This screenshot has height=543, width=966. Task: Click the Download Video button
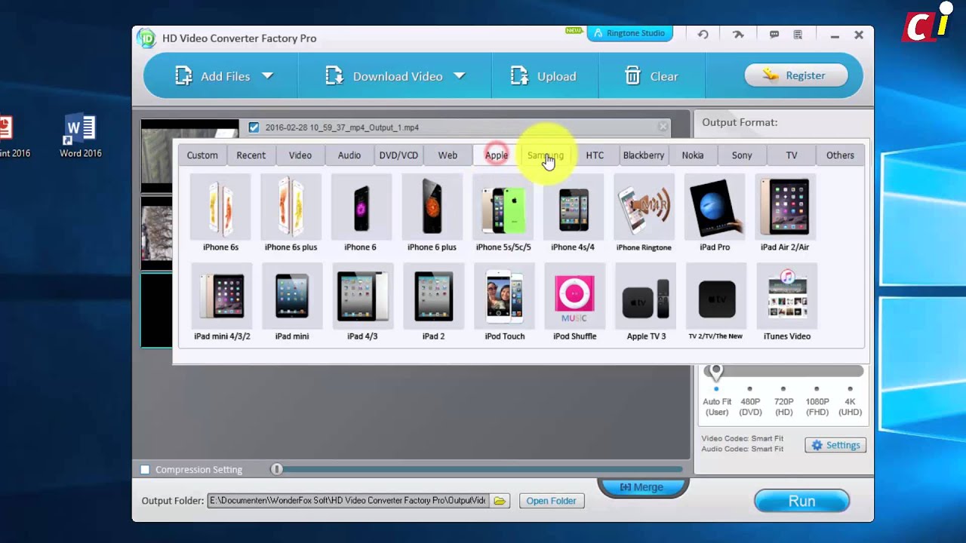(384, 76)
